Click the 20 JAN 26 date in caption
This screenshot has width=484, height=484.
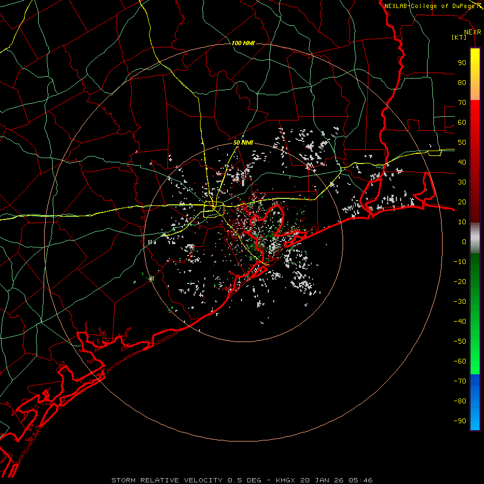pos(322,480)
